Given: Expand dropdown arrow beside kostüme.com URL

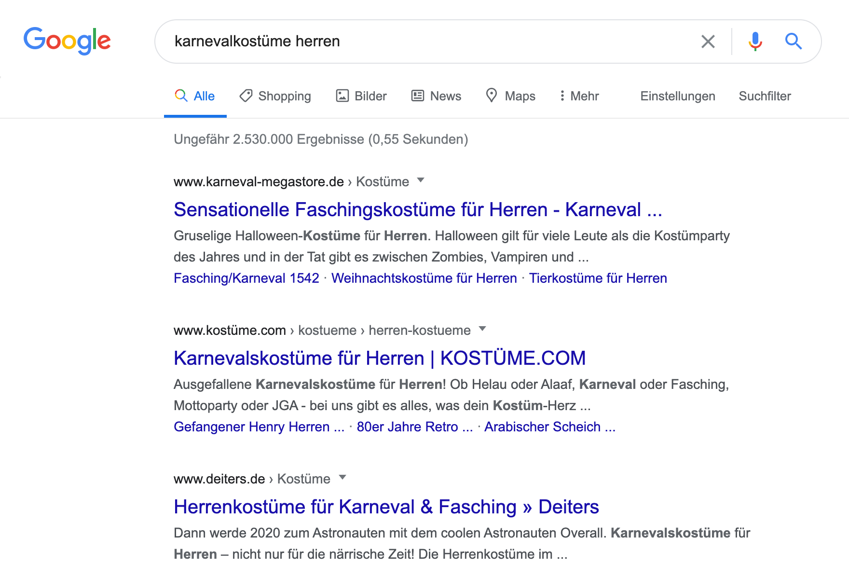Looking at the screenshot, I should [x=482, y=329].
